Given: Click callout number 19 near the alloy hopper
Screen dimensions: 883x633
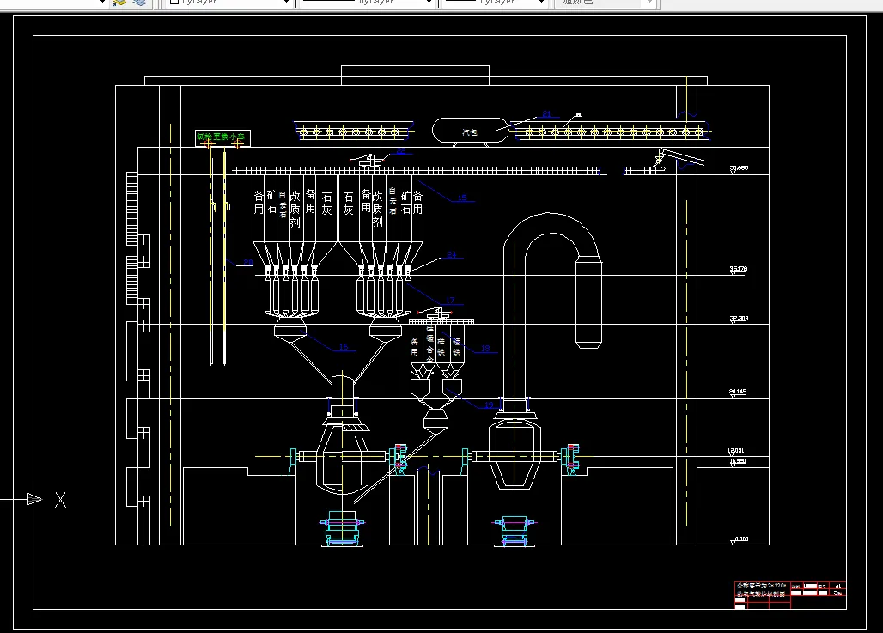Looking at the screenshot, I should coord(489,405).
